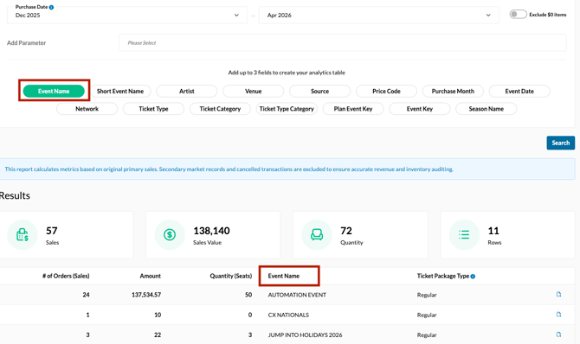Click the Purchase Date info icon
This screenshot has height=344, width=580.
[x=51, y=7]
